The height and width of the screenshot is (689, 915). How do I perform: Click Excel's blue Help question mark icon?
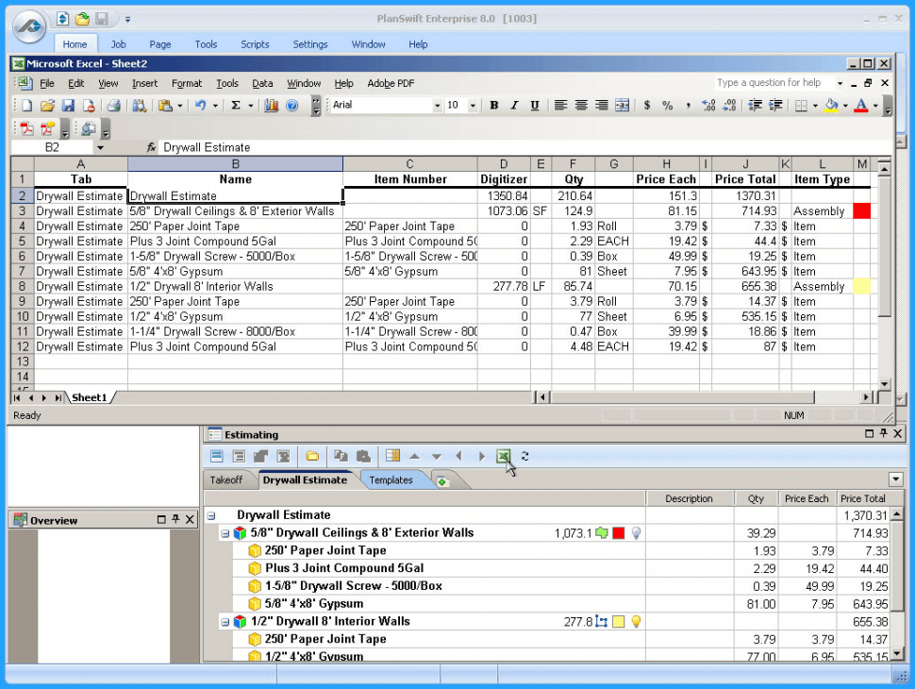(292, 105)
